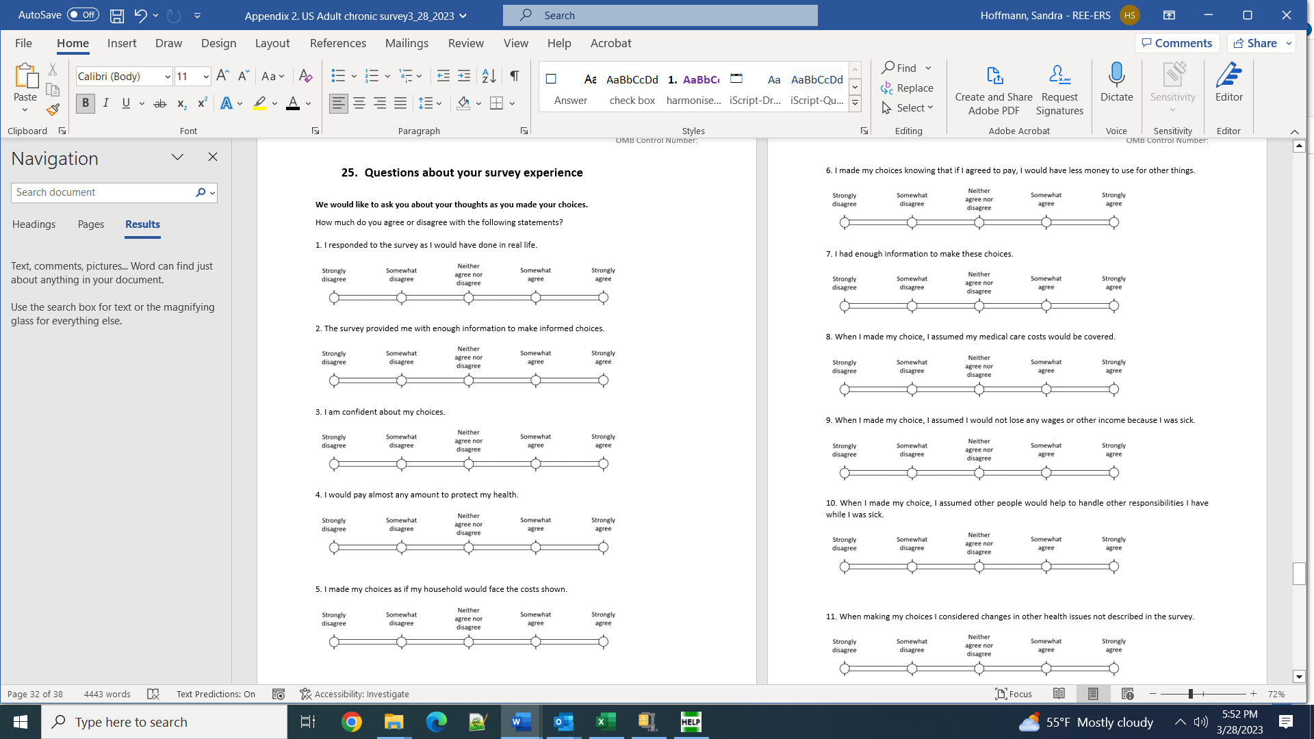Click the Format Painter icon
The height and width of the screenshot is (739, 1314).
(x=53, y=109)
